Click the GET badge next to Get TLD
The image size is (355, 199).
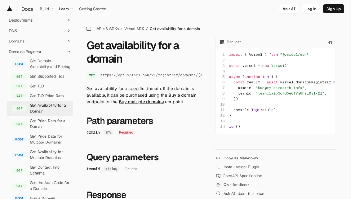point(20,86)
